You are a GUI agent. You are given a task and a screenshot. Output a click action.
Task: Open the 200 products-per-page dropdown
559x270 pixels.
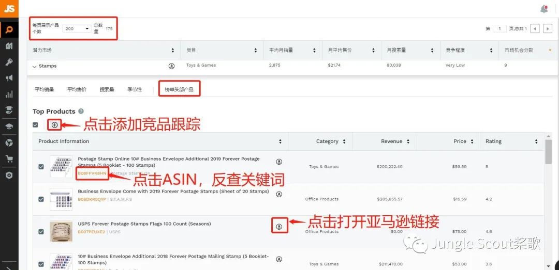[77, 28]
